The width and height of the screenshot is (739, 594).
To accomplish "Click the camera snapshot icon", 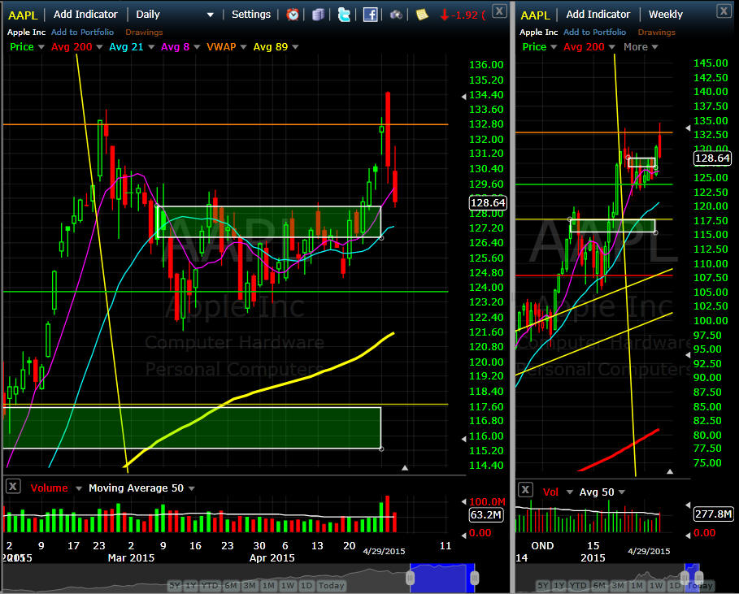I will [x=396, y=15].
